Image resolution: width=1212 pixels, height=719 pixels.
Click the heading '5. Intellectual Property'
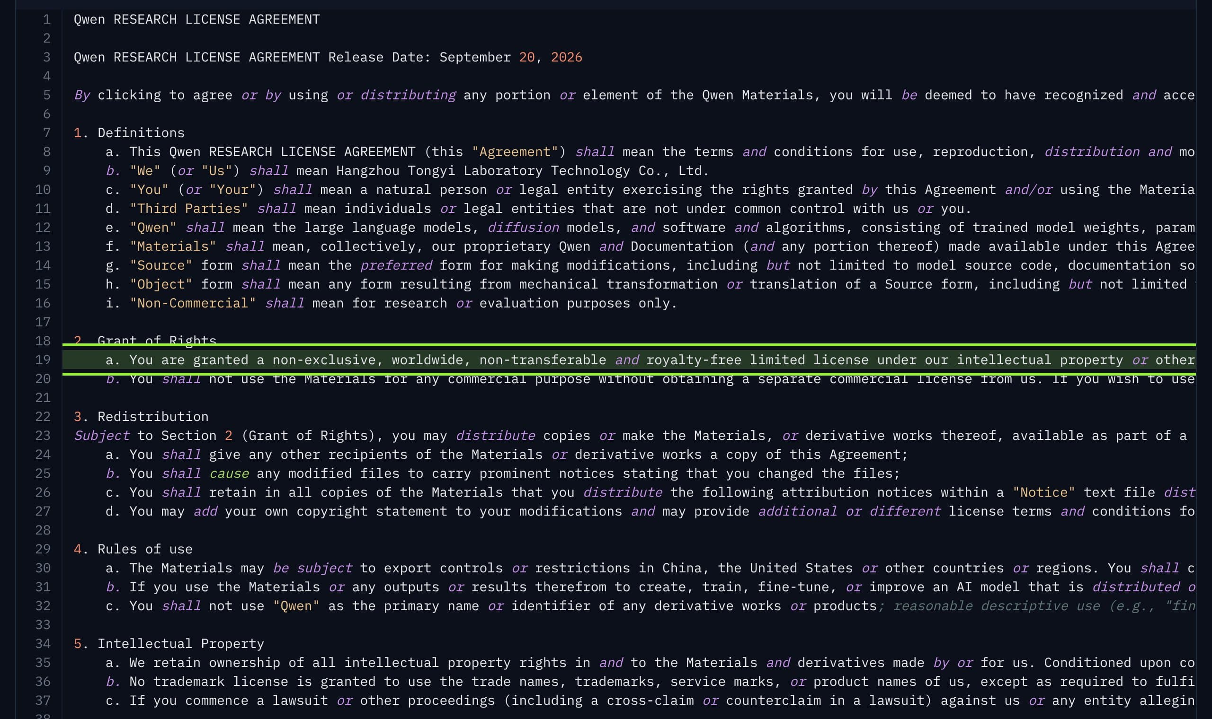tap(169, 643)
